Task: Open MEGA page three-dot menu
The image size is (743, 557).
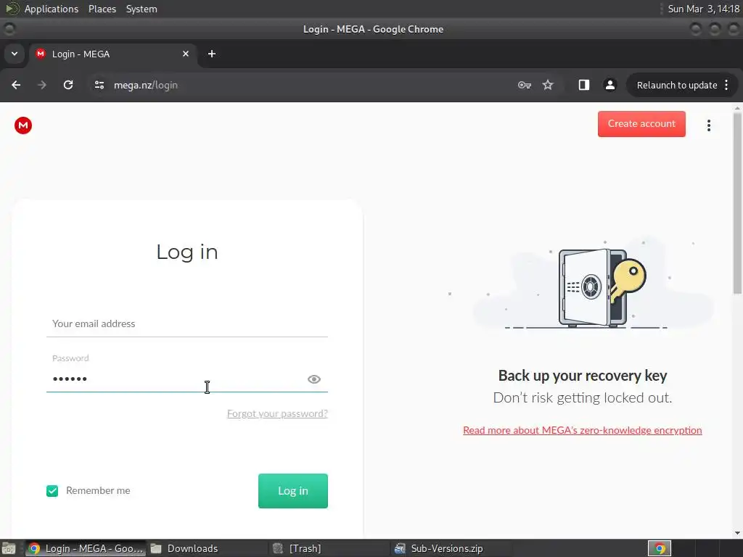Action: (708, 125)
